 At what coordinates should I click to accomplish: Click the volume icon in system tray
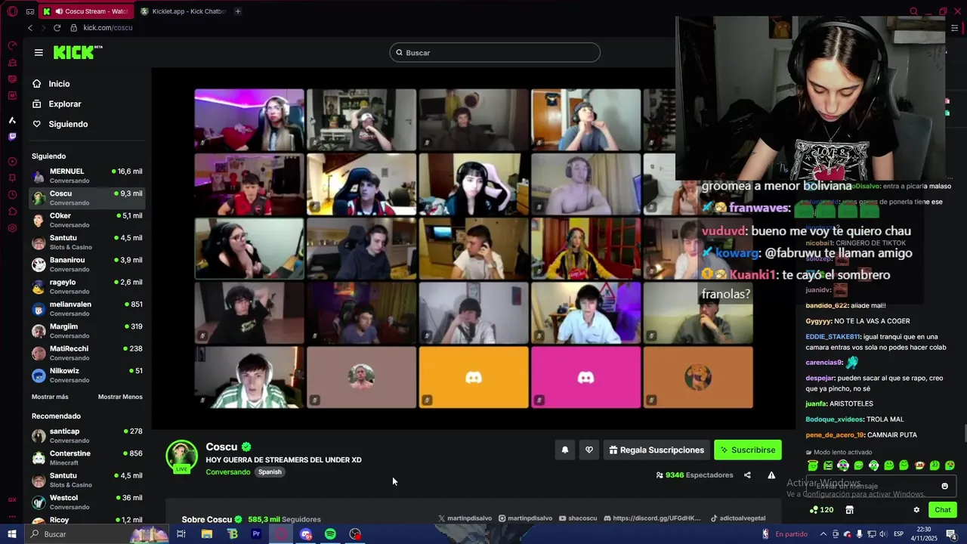[883, 534]
